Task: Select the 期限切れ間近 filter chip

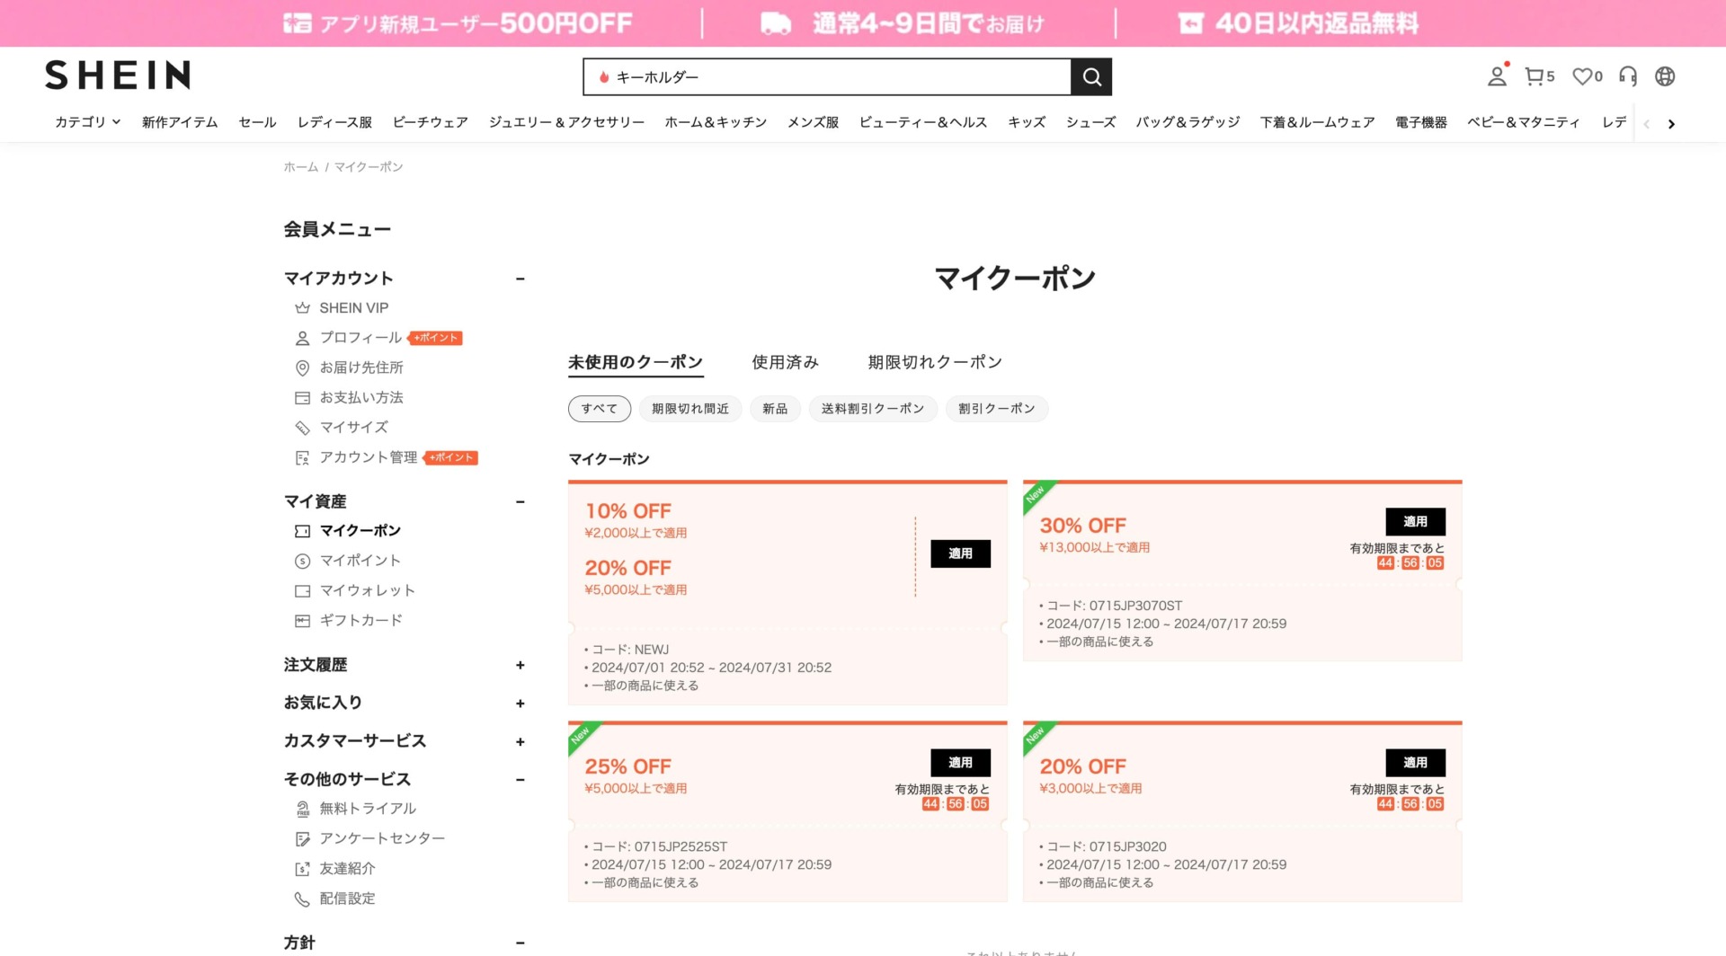Action: pos(690,409)
